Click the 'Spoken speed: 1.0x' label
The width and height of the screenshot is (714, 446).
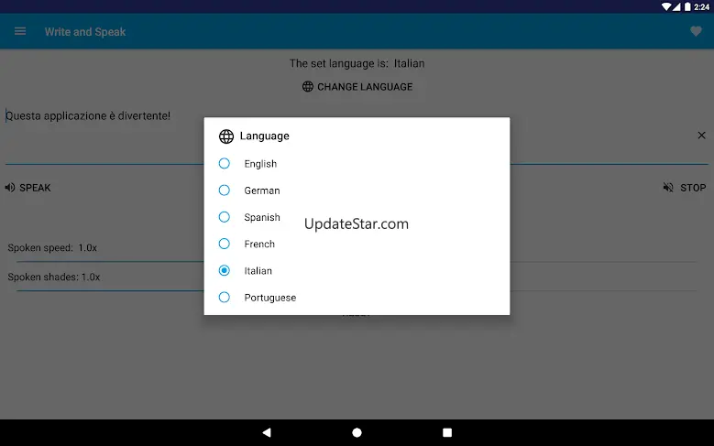52,248
